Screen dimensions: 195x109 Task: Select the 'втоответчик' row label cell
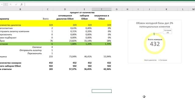pos(6,28)
